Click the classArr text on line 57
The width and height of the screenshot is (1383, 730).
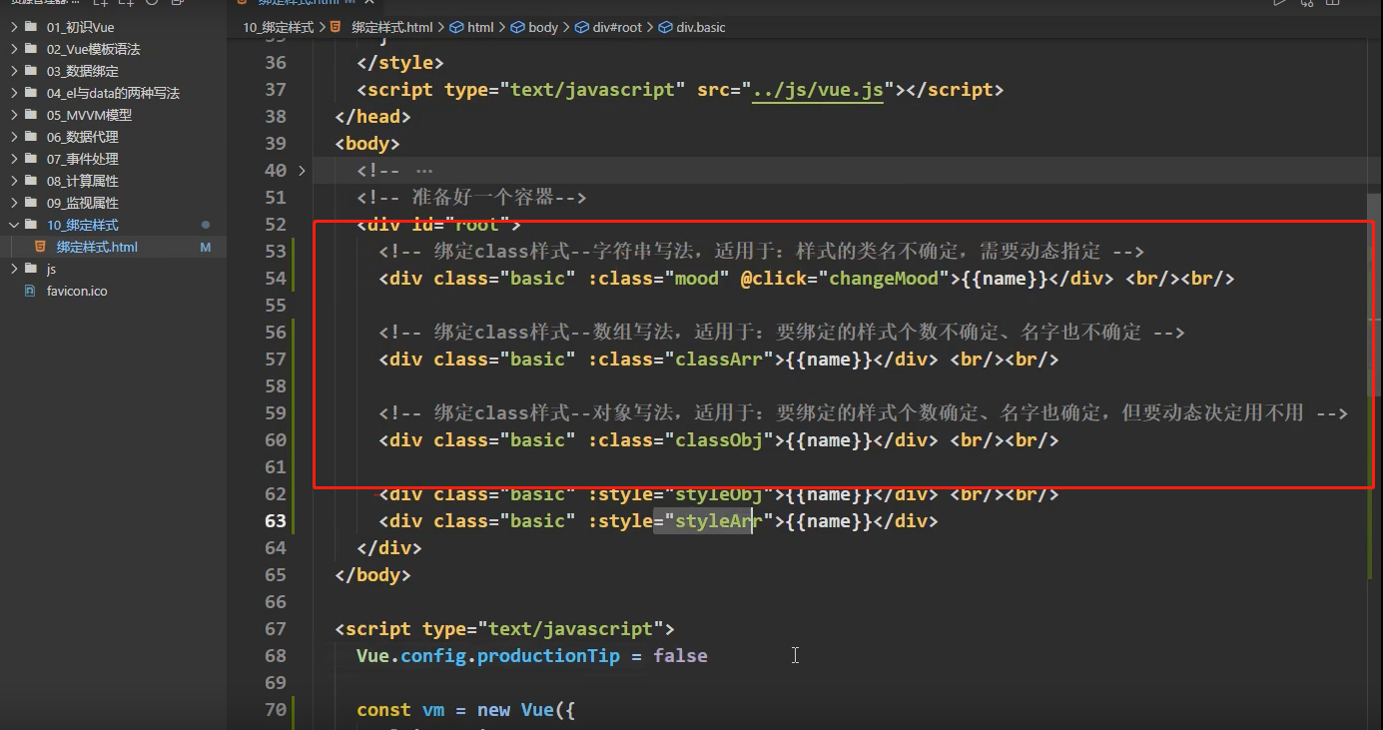tap(720, 360)
